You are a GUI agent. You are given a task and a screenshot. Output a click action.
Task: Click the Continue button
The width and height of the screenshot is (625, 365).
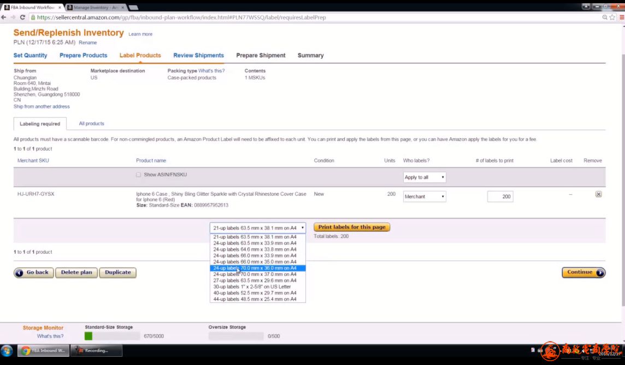583,272
